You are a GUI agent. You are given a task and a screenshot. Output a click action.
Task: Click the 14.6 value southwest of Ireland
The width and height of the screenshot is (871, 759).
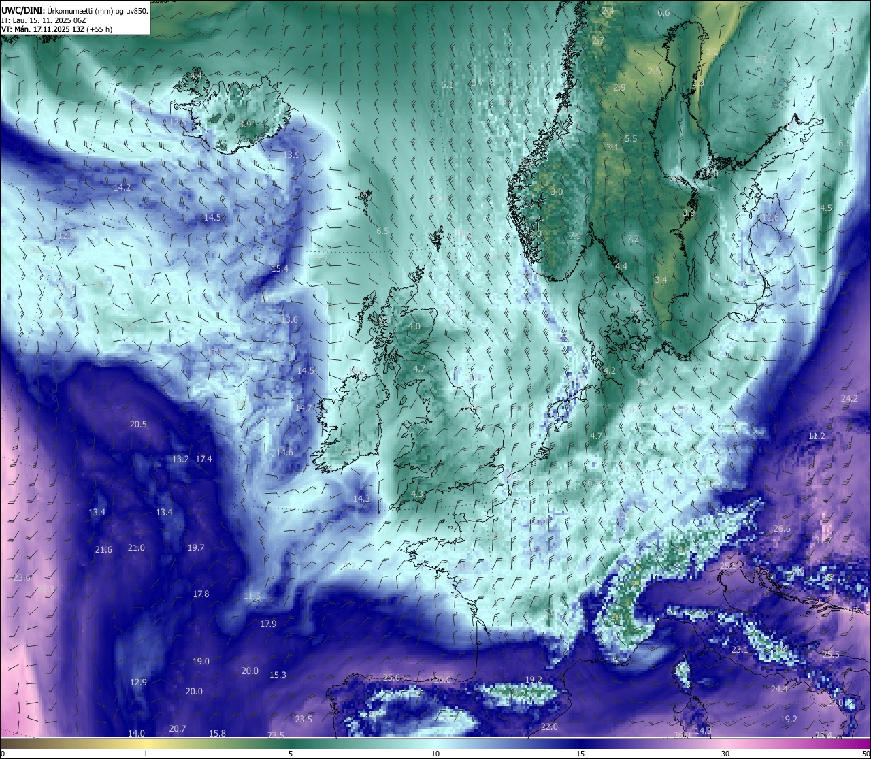[285, 453]
